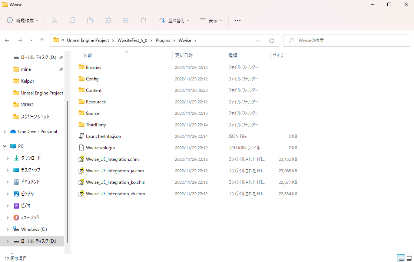Expand the address bar history dropdown

pyautogui.click(x=258, y=41)
